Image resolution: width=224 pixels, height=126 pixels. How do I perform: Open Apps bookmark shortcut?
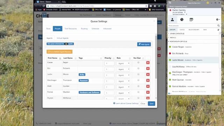(x=38, y=9)
